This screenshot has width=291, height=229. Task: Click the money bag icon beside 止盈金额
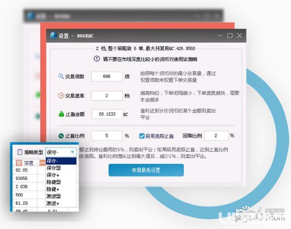point(61,114)
